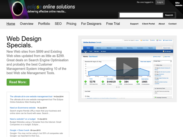Focus the site search input field

pyautogui.click(x=141, y=15)
